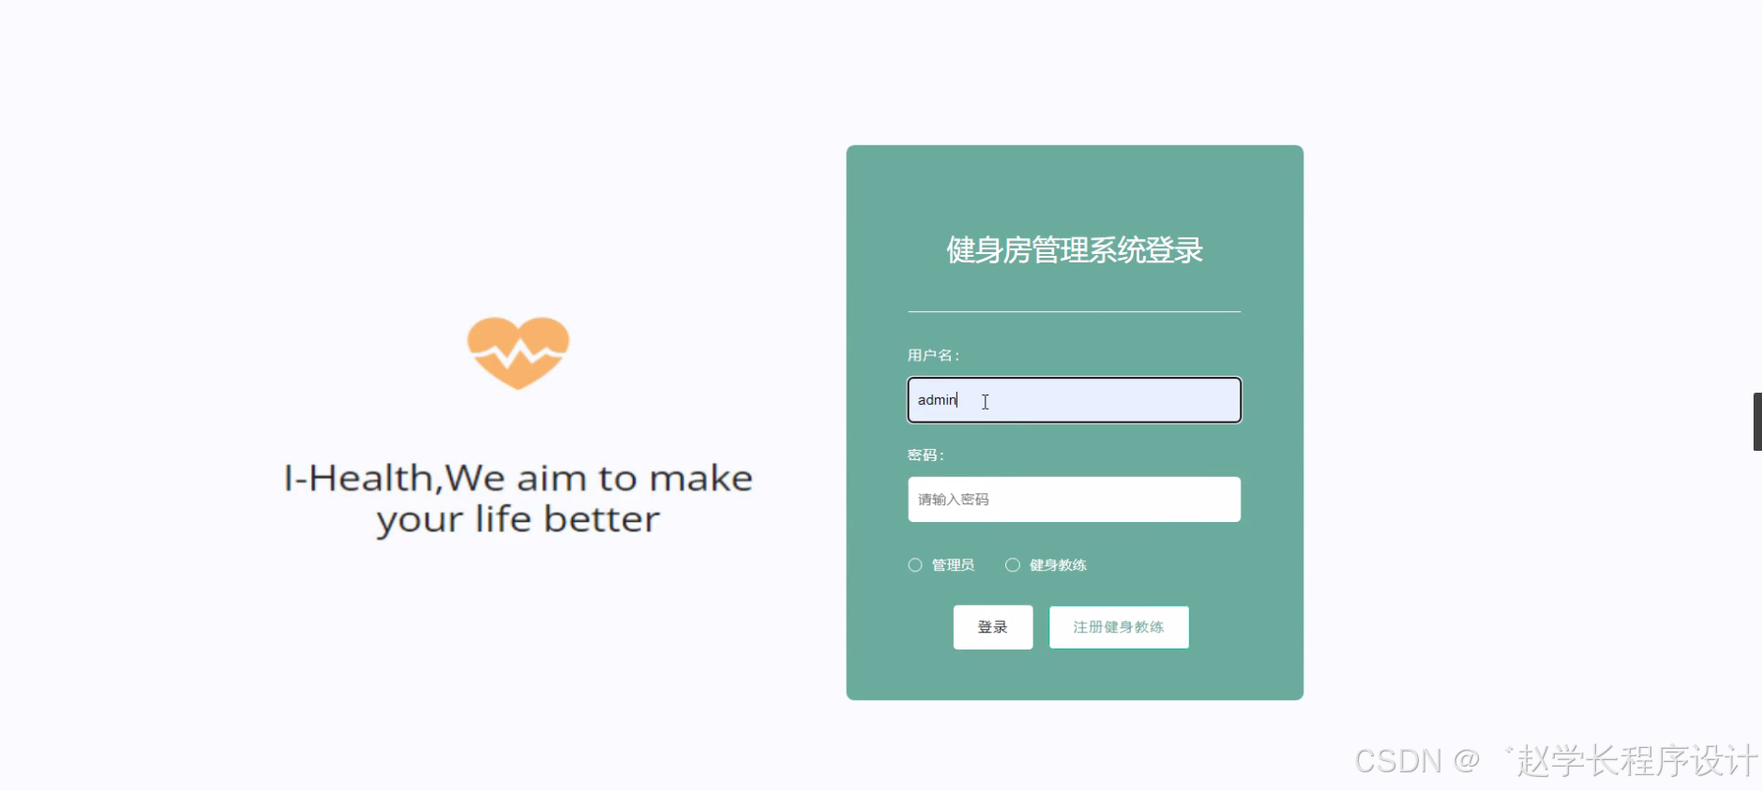This screenshot has width=1762, height=791.
Task: Focus the 用户名 input field
Action: 1074,400
